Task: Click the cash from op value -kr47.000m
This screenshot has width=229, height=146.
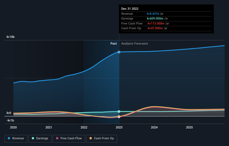Action: point(155,28)
